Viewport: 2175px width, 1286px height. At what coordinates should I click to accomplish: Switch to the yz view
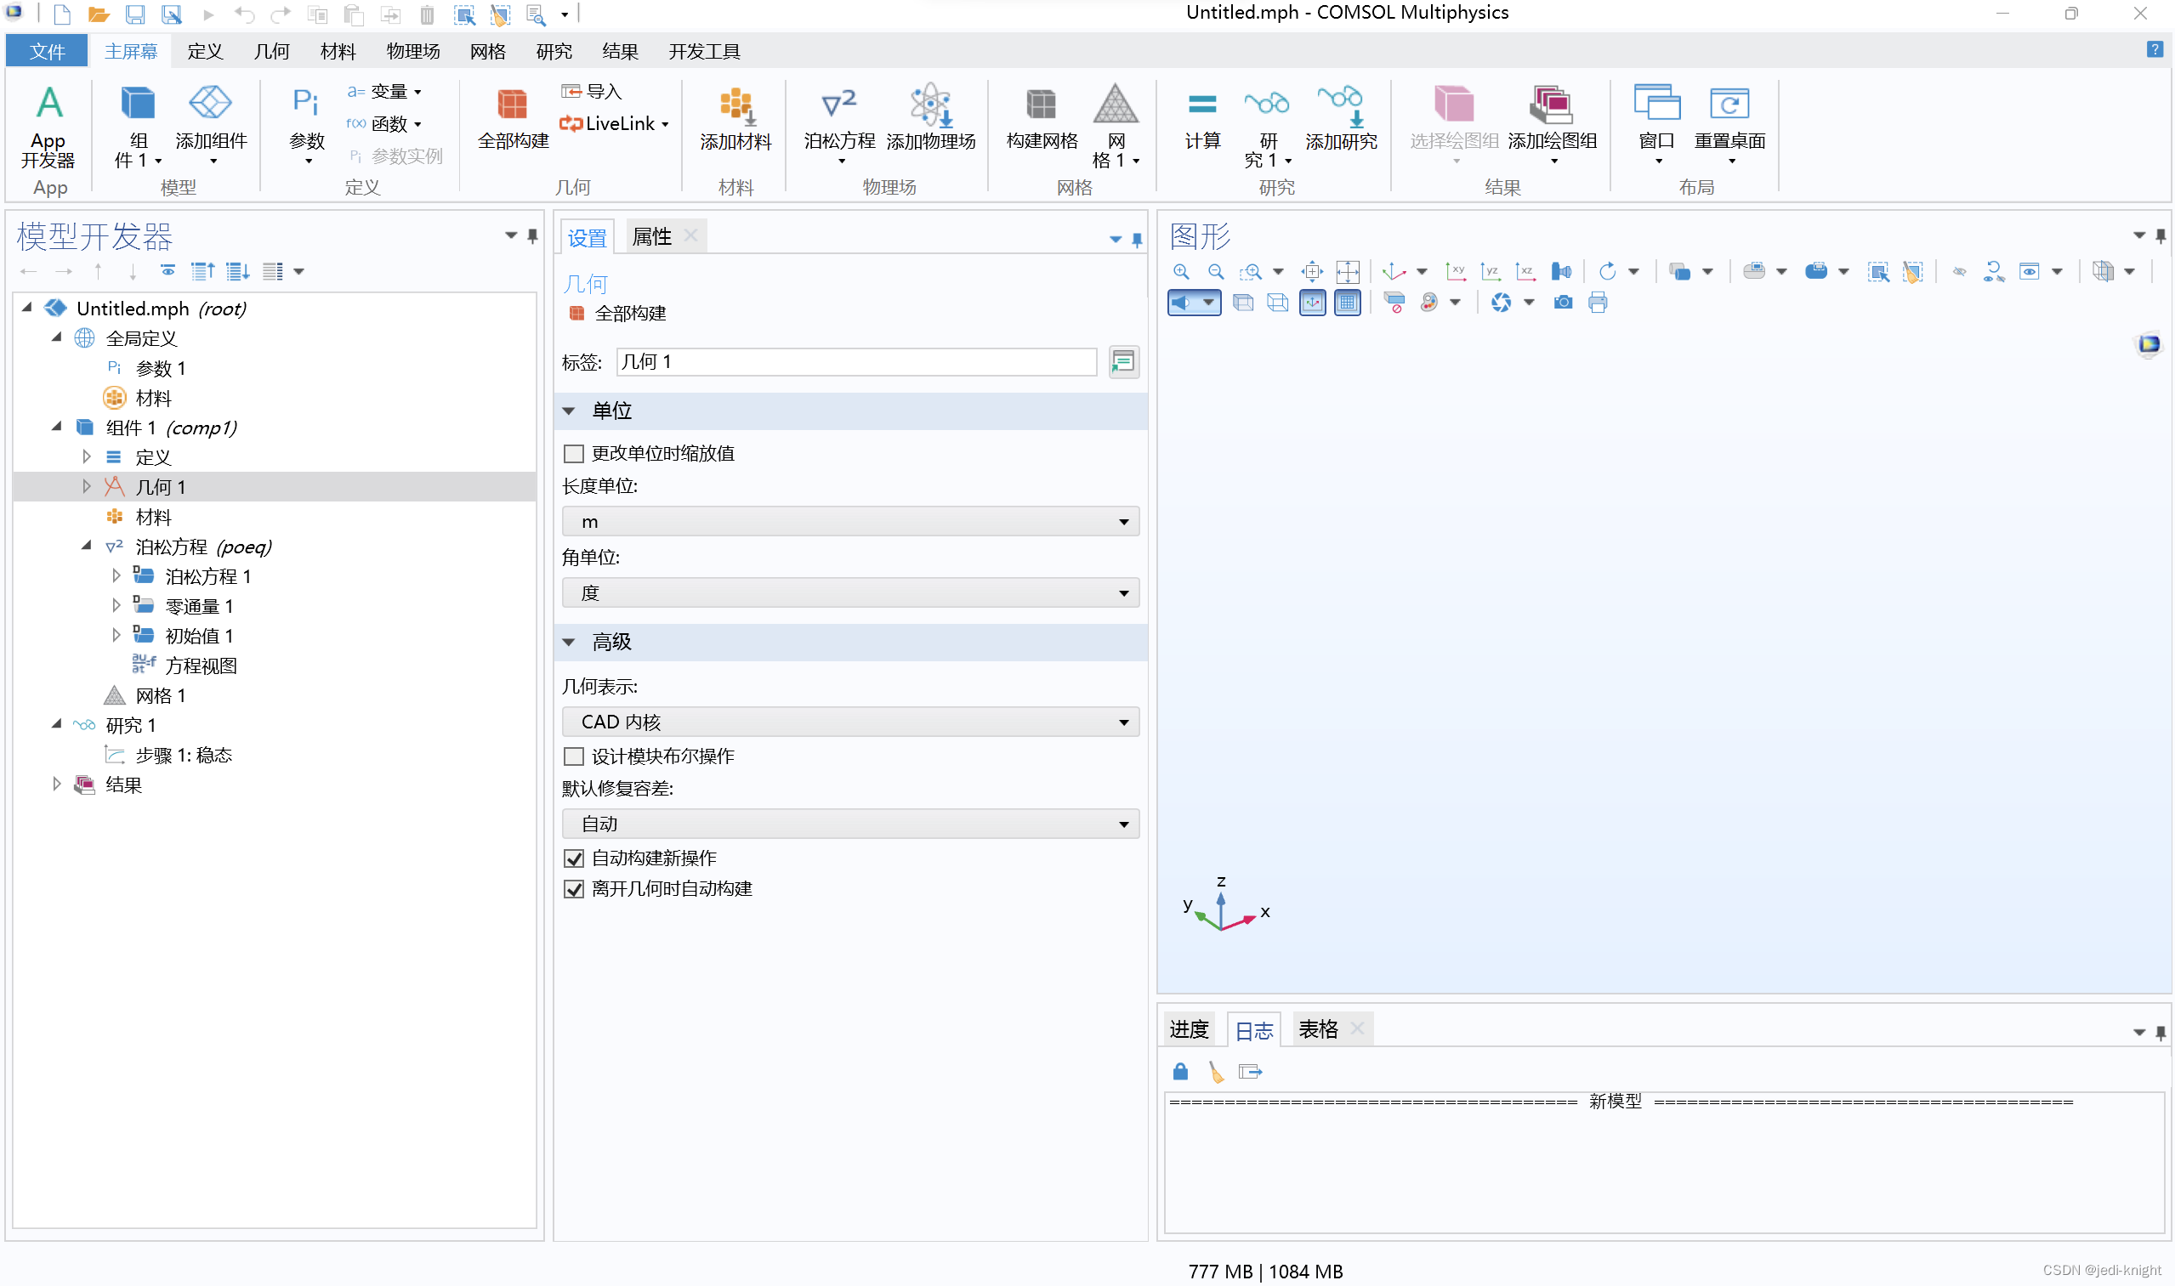(1491, 272)
